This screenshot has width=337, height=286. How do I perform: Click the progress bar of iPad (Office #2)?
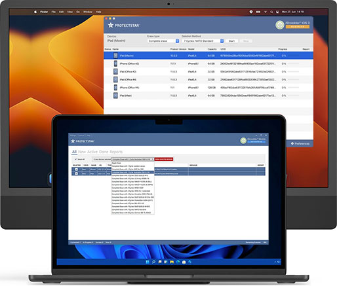click(294, 71)
